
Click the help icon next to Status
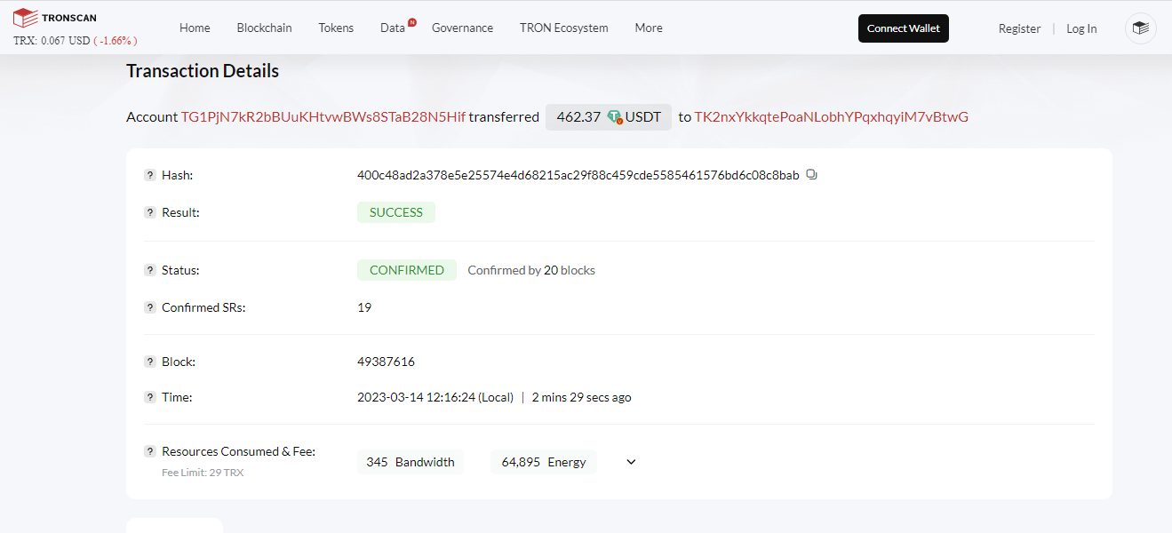tap(150, 270)
